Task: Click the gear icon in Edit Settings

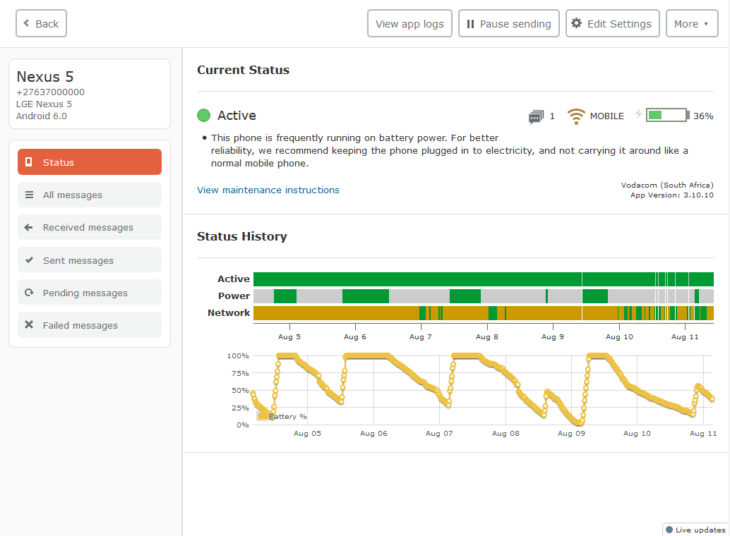Action: point(576,23)
